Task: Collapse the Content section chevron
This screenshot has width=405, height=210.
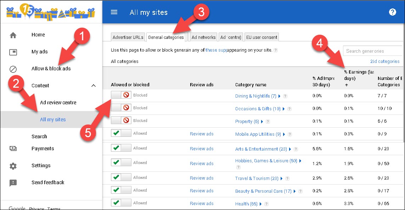Action: tap(94, 86)
